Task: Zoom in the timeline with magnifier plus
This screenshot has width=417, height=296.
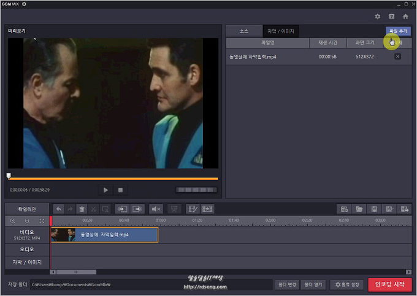Action: click(13, 221)
